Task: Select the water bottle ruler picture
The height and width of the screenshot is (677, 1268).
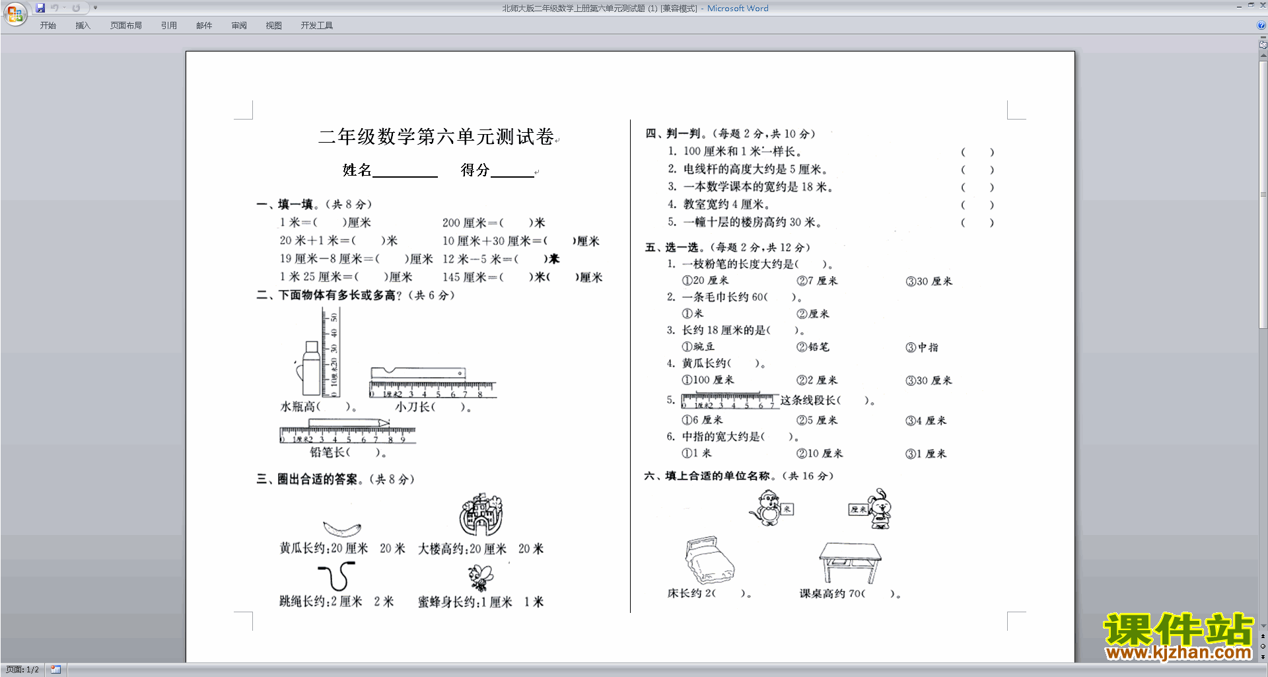Action: 317,352
